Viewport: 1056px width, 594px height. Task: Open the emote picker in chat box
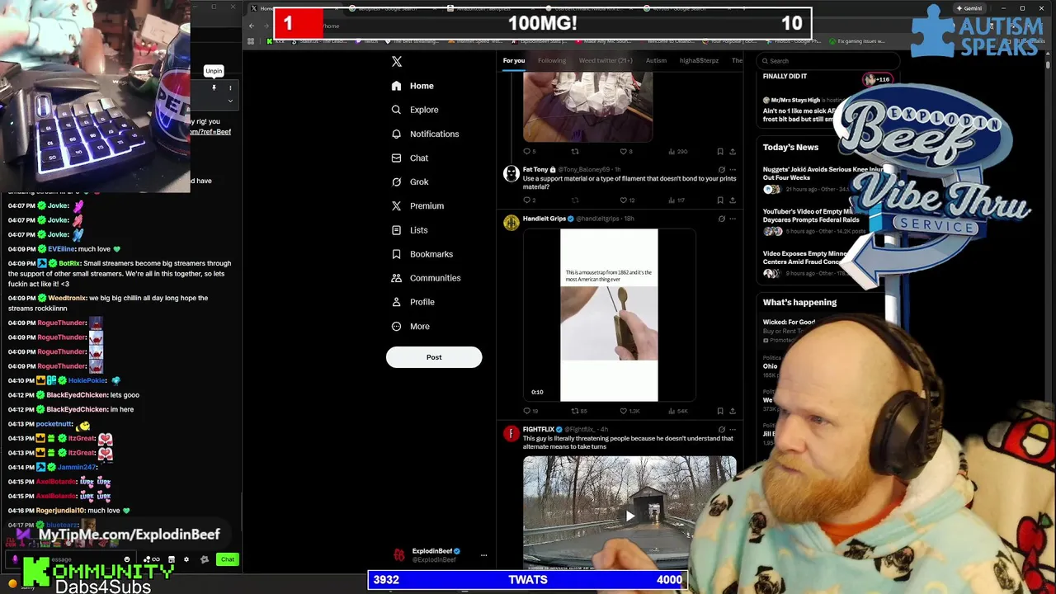coord(127,559)
